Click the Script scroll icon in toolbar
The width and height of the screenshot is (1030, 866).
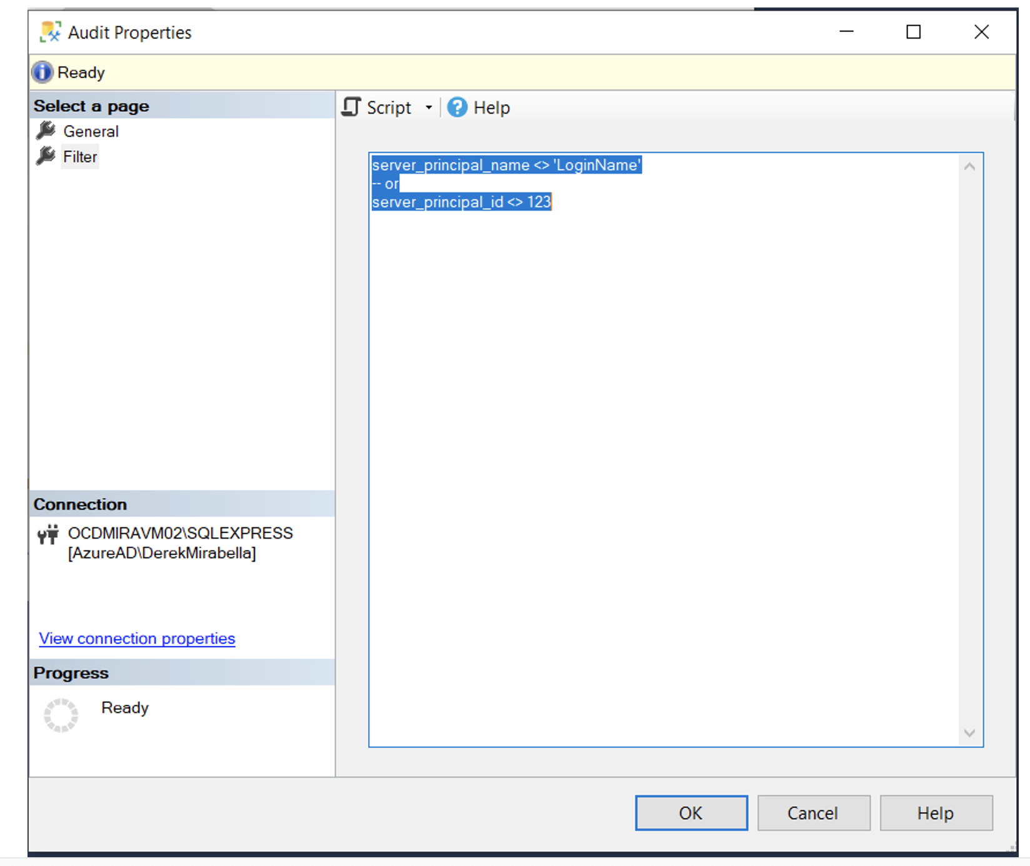tap(351, 107)
